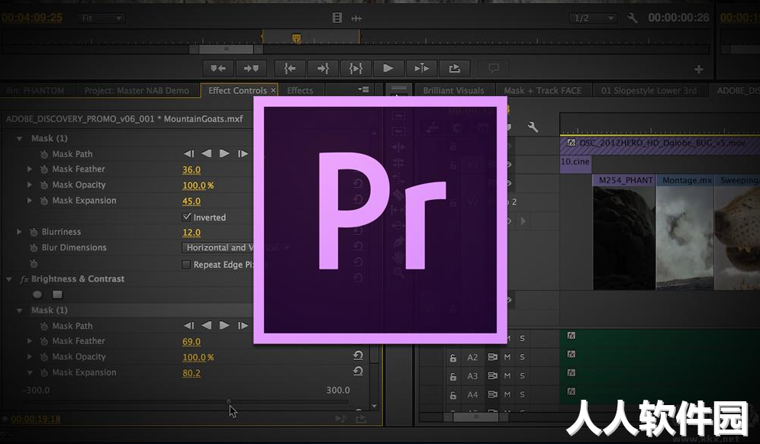This screenshot has height=444, width=760.
Task: Track selected mask forward in 36.0 mask
Action: [224, 153]
